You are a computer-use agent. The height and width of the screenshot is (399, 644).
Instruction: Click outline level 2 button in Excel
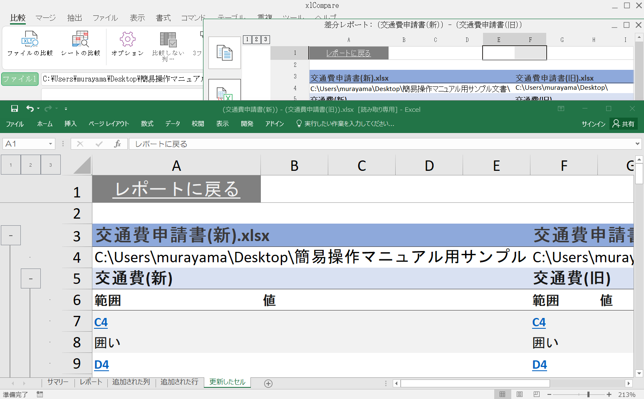point(30,165)
